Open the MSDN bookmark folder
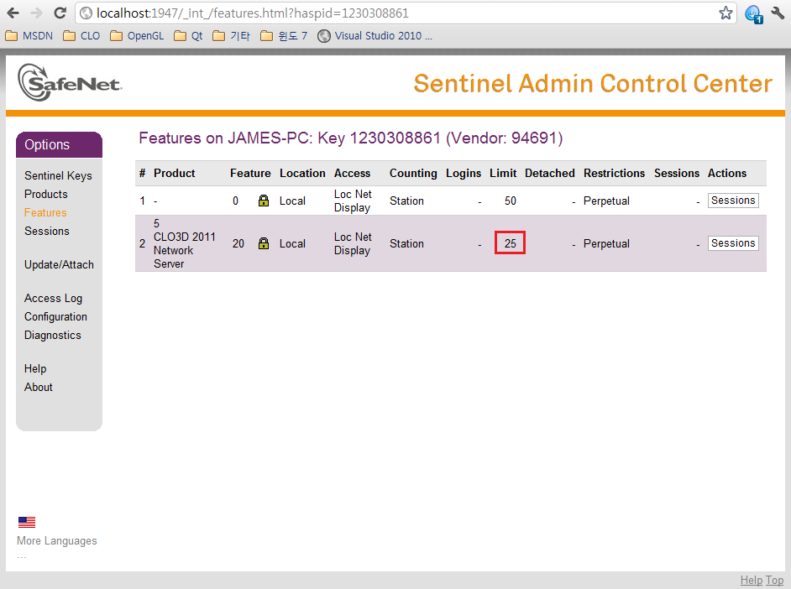This screenshot has width=791, height=589. click(x=29, y=36)
